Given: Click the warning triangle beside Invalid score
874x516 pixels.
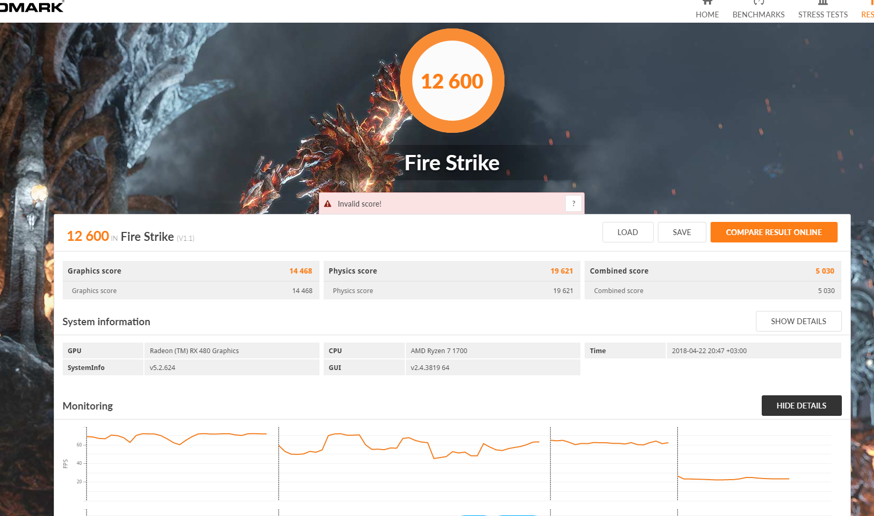Looking at the screenshot, I should tap(328, 204).
